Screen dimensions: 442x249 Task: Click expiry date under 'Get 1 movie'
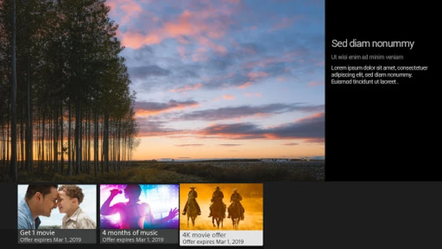tap(50, 240)
